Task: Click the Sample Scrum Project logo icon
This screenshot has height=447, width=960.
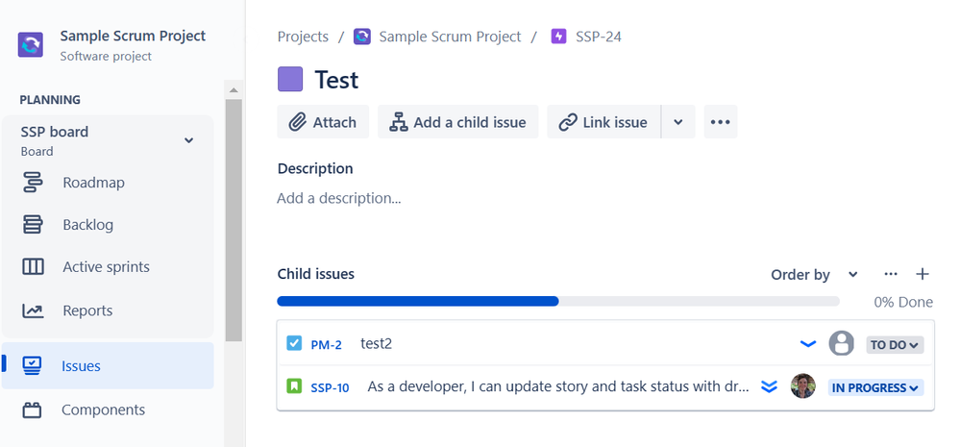Action: [31, 44]
